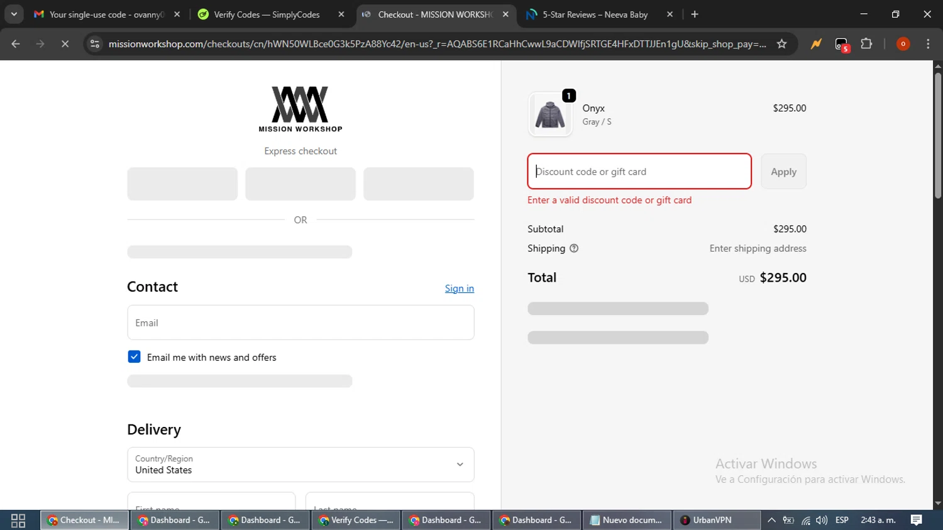This screenshot has width=943, height=530.
Task: Open the volume speaker tray icon
Action: [822, 520]
